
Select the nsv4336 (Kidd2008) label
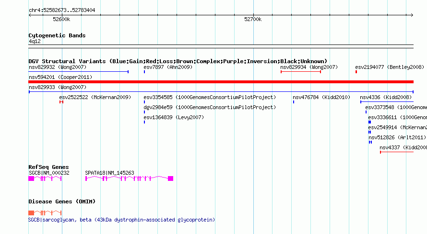tap(386, 97)
